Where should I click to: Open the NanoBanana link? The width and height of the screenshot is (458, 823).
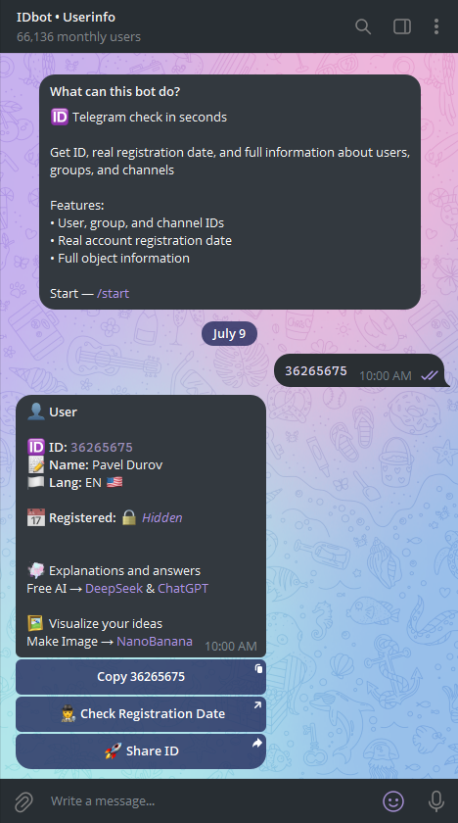click(x=155, y=641)
